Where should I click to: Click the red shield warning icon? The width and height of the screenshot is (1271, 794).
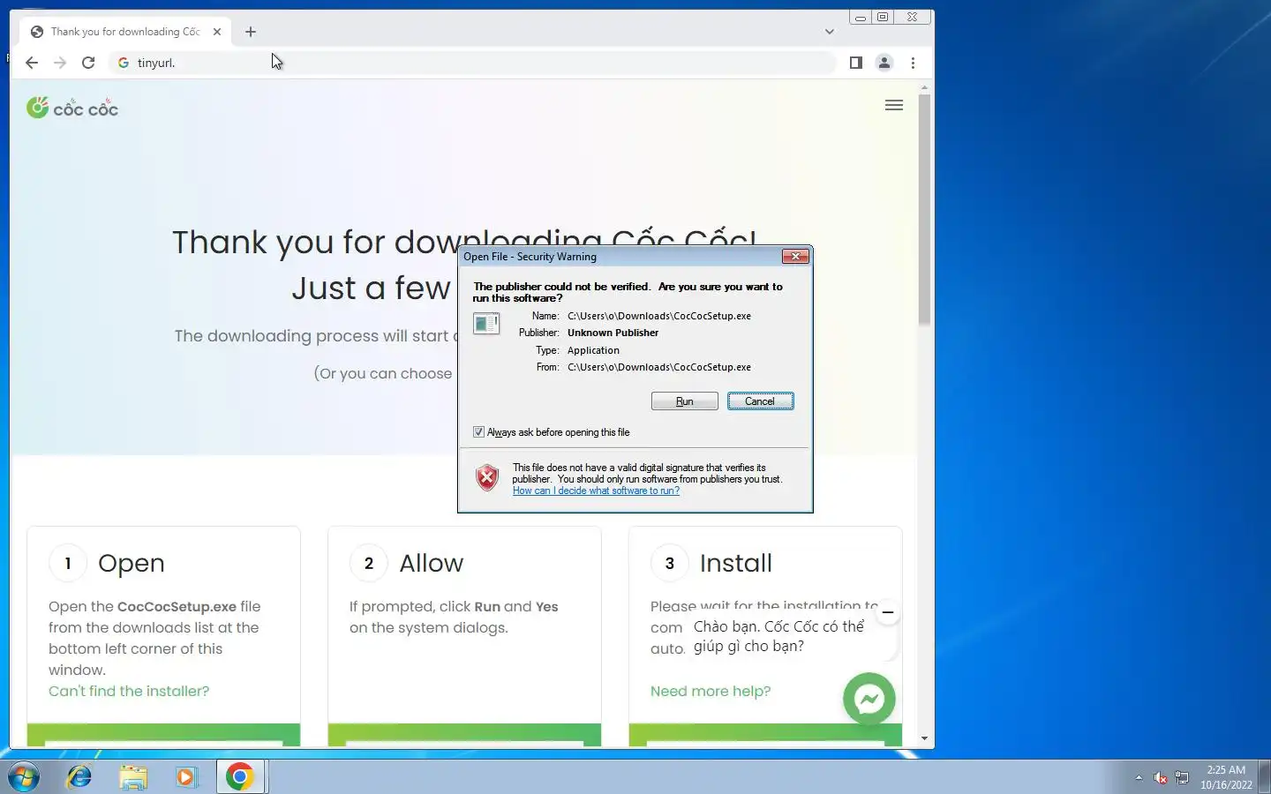tap(487, 477)
